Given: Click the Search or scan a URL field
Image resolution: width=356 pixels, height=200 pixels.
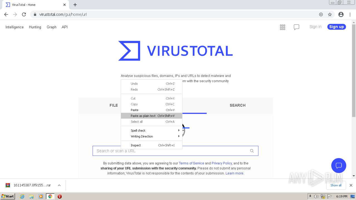Looking at the screenshot, I should click(x=175, y=151).
